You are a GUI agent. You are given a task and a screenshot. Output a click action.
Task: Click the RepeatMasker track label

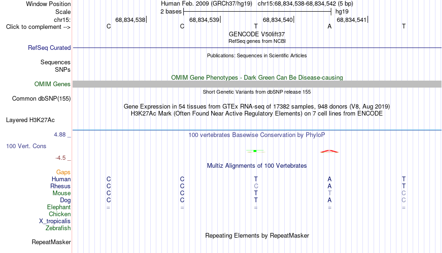point(51,242)
